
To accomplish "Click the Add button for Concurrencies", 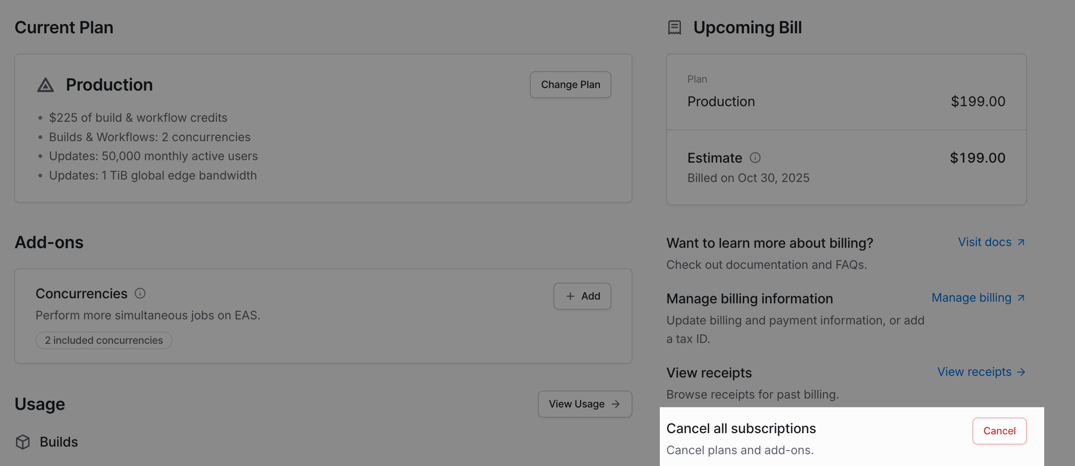I will point(582,296).
